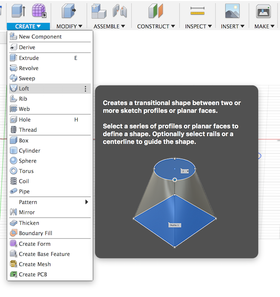Open the CONSTRUCT dropdown menu
Screen dimensions: 280x297
coord(156,26)
